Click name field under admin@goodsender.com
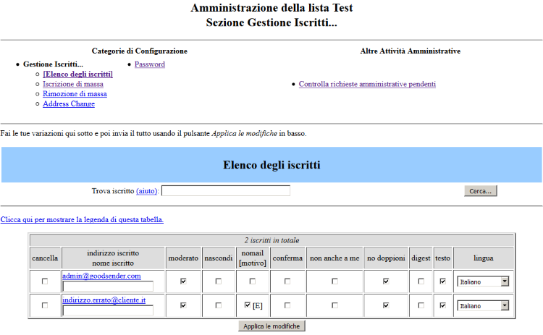The width and height of the screenshot is (543, 335). (x=108, y=287)
